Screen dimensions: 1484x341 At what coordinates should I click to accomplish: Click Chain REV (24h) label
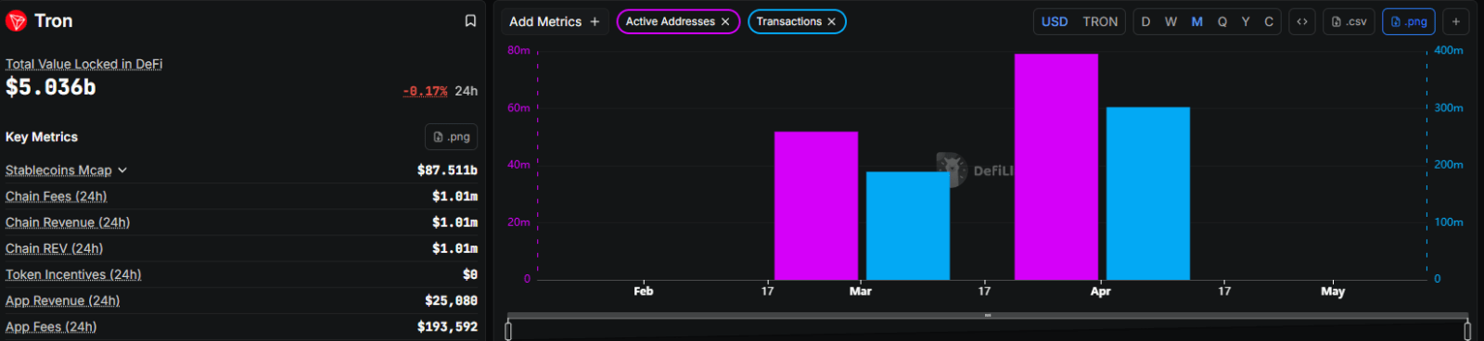point(54,248)
